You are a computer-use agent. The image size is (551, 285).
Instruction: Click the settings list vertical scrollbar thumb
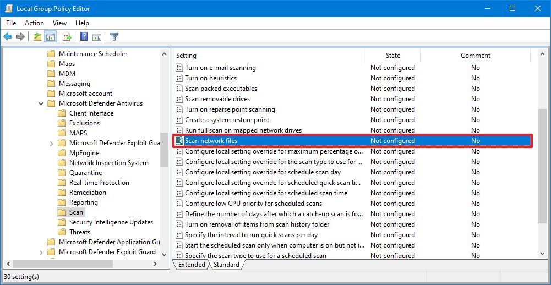pos(542,166)
